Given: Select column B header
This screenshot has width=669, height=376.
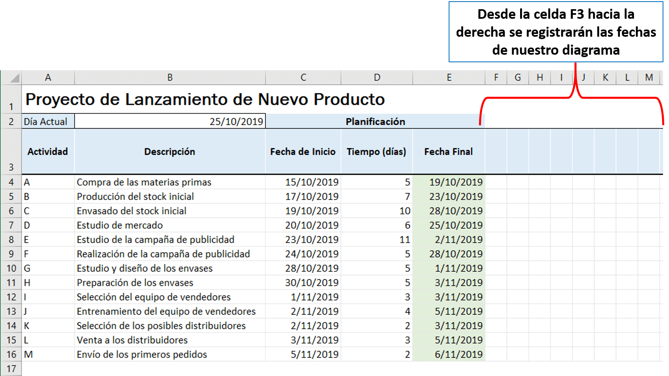Looking at the screenshot, I should pos(170,77).
